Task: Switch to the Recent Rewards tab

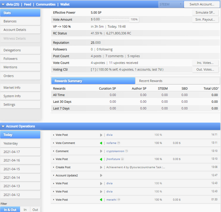Action: (x=177, y=81)
